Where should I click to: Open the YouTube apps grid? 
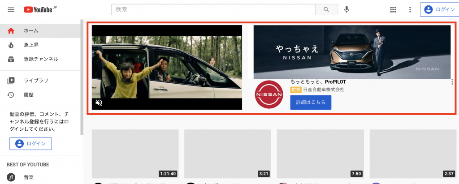pyautogui.click(x=393, y=10)
